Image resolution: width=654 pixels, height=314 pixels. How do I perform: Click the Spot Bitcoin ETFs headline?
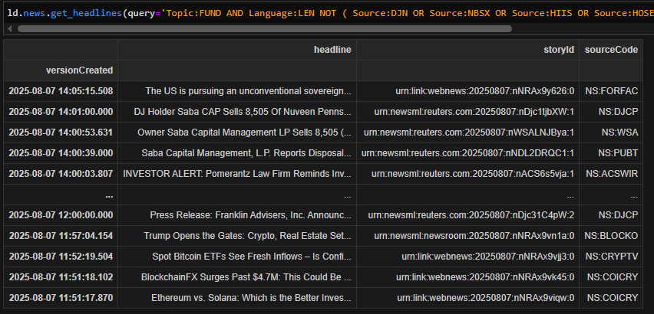point(252,257)
